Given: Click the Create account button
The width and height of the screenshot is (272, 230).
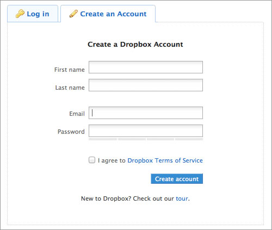Looking at the screenshot, I should pyautogui.click(x=177, y=179).
